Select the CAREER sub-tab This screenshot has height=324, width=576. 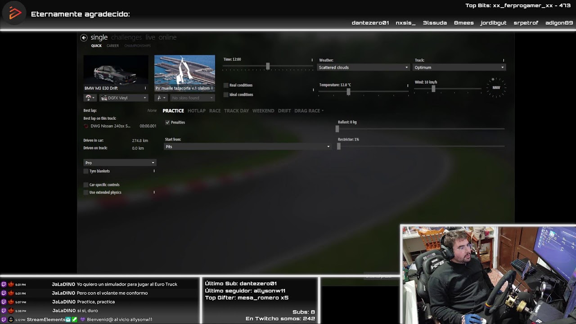pyautogui.click(x=112, y=46)
